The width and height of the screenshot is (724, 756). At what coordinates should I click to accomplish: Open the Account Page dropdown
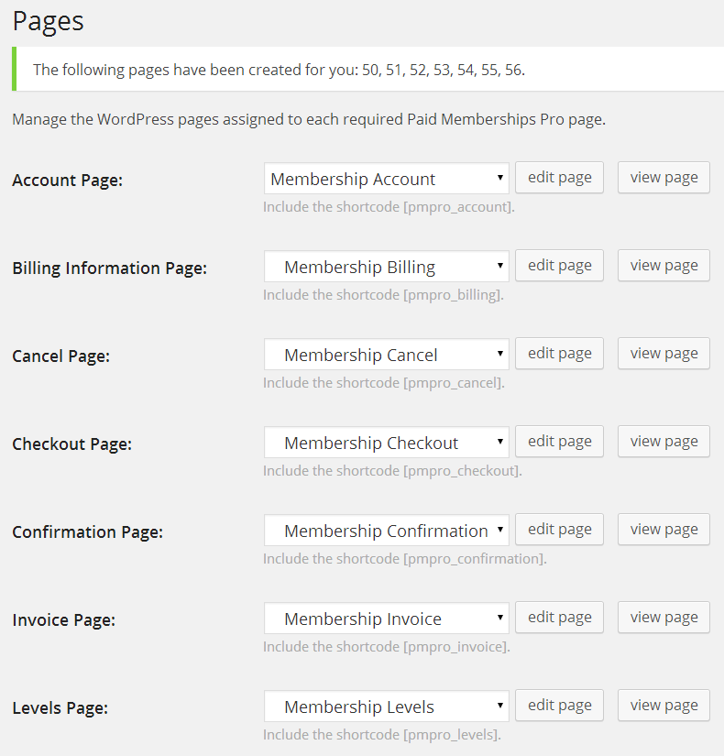tap(386, 178)
